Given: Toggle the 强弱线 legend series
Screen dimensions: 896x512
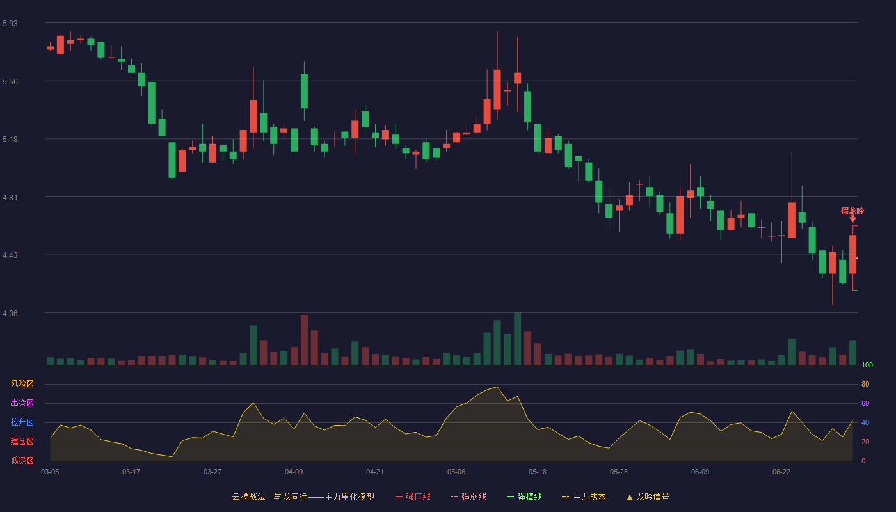Looking at the screenshot, I should tap(468, 497).
